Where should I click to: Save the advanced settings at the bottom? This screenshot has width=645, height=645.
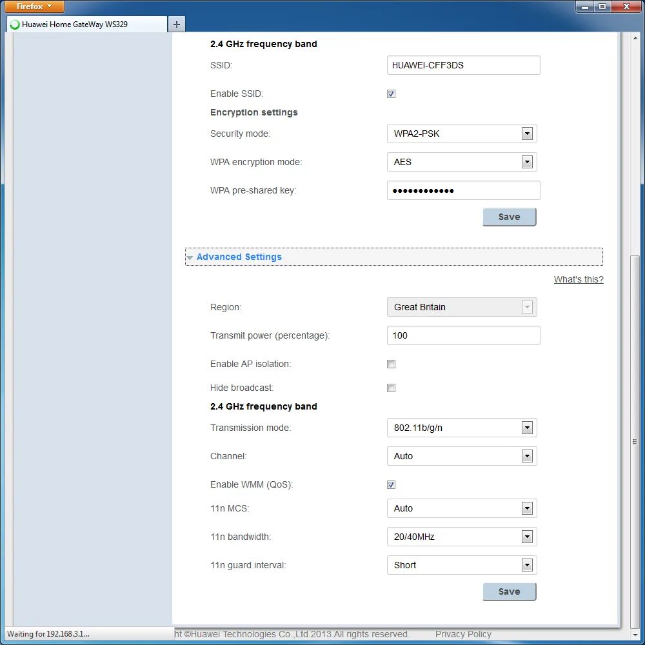pyautogui.click(x=510, y=591)
